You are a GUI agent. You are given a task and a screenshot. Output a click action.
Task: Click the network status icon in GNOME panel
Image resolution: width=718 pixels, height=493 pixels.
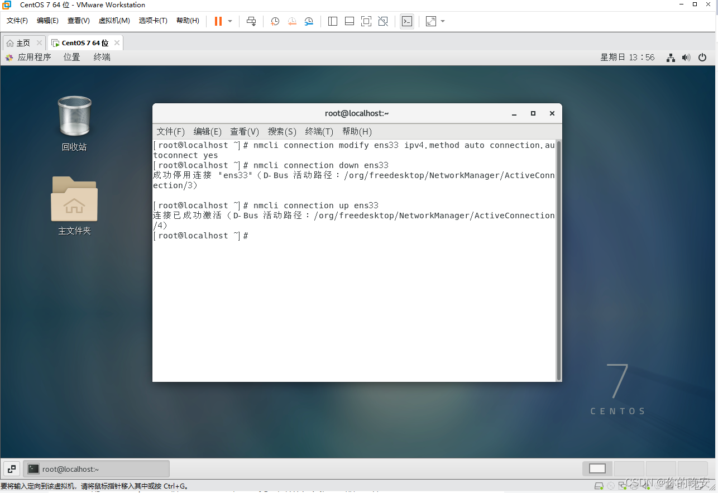point(671,58)
